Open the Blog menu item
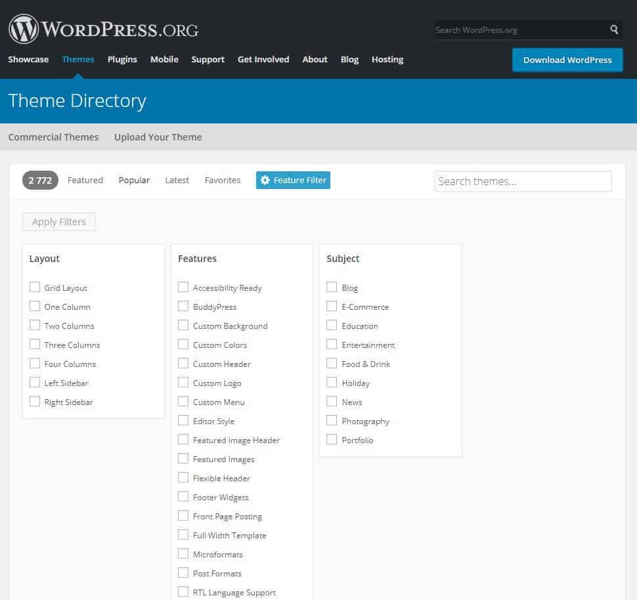637x600 pixels. (349, 59)
